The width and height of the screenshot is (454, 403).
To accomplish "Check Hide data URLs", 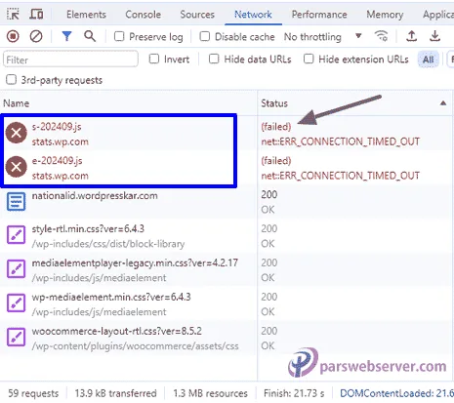I will [x=214, y=59].
